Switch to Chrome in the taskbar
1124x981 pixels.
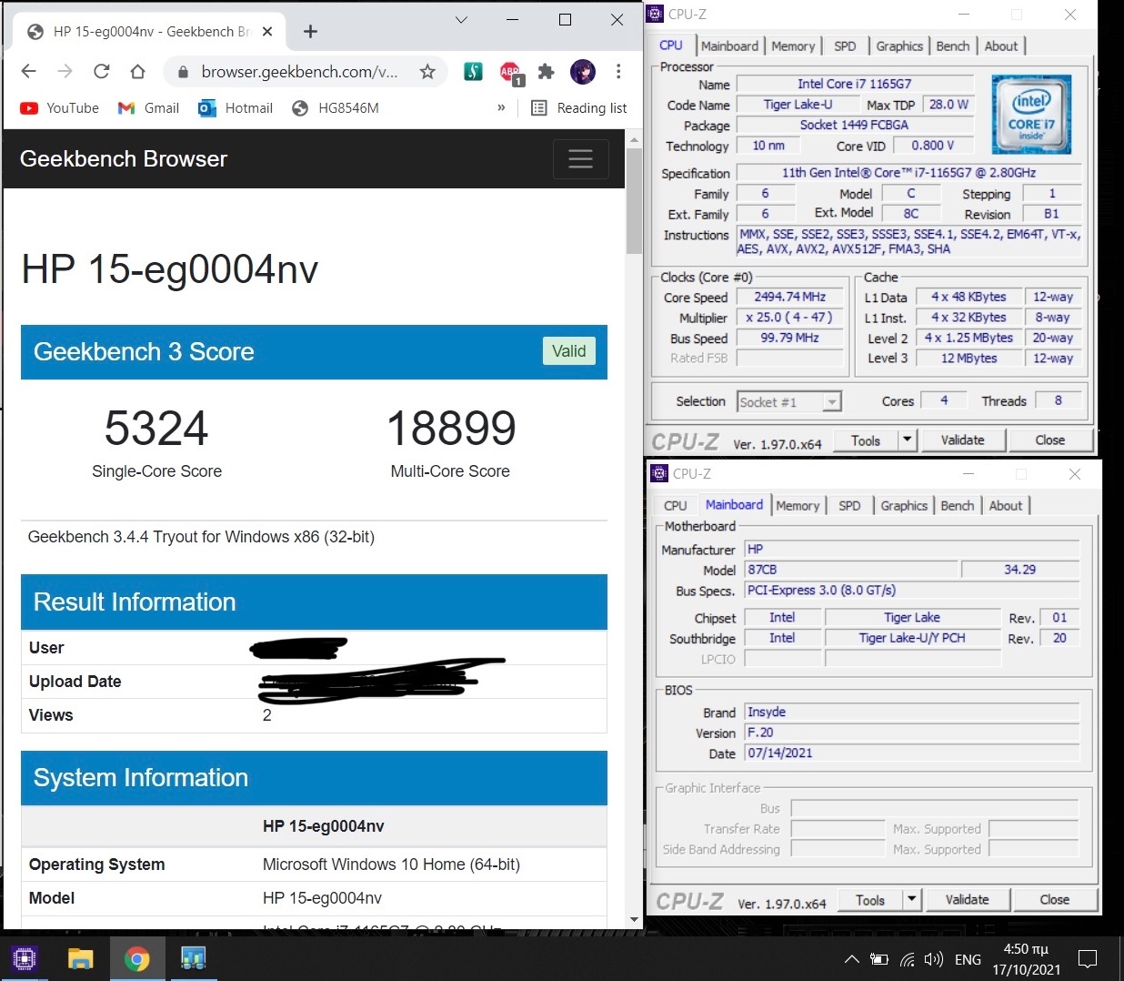point(137,958)
